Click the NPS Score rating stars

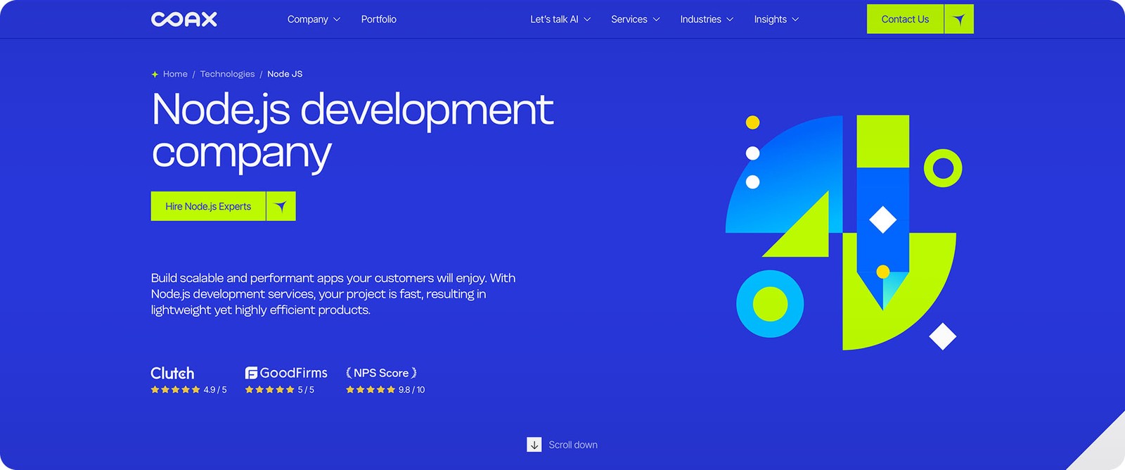[371, 390]
